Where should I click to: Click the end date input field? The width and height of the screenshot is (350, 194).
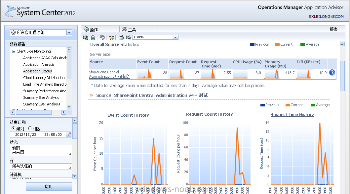38,135
